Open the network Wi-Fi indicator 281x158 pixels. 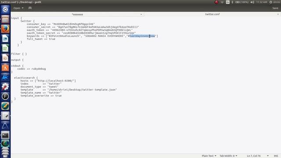point(222,2)
